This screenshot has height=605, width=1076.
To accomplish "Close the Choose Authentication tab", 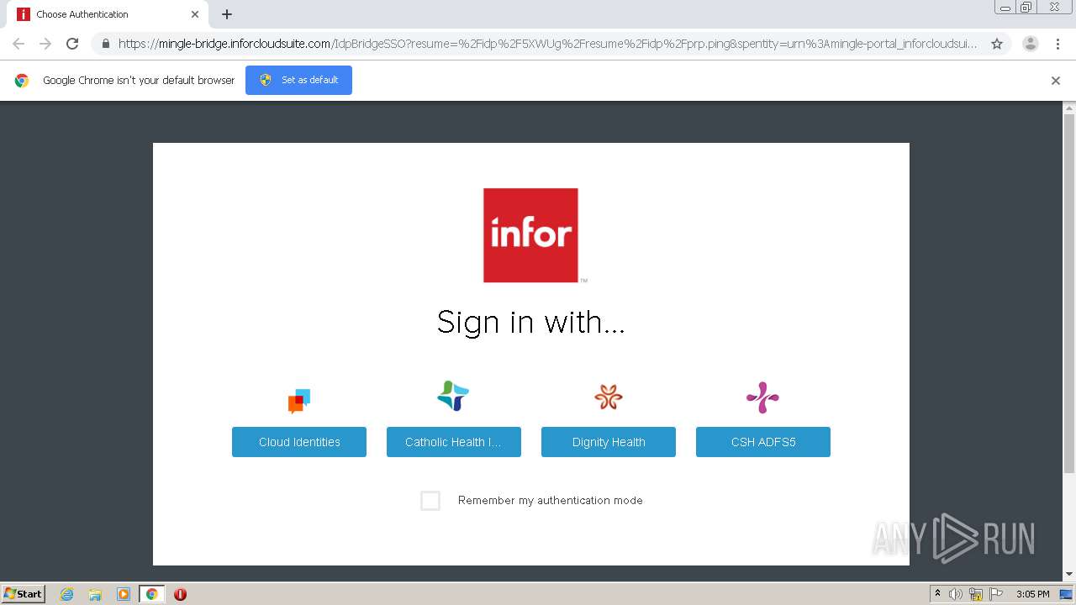I will (x=195, y=14).
